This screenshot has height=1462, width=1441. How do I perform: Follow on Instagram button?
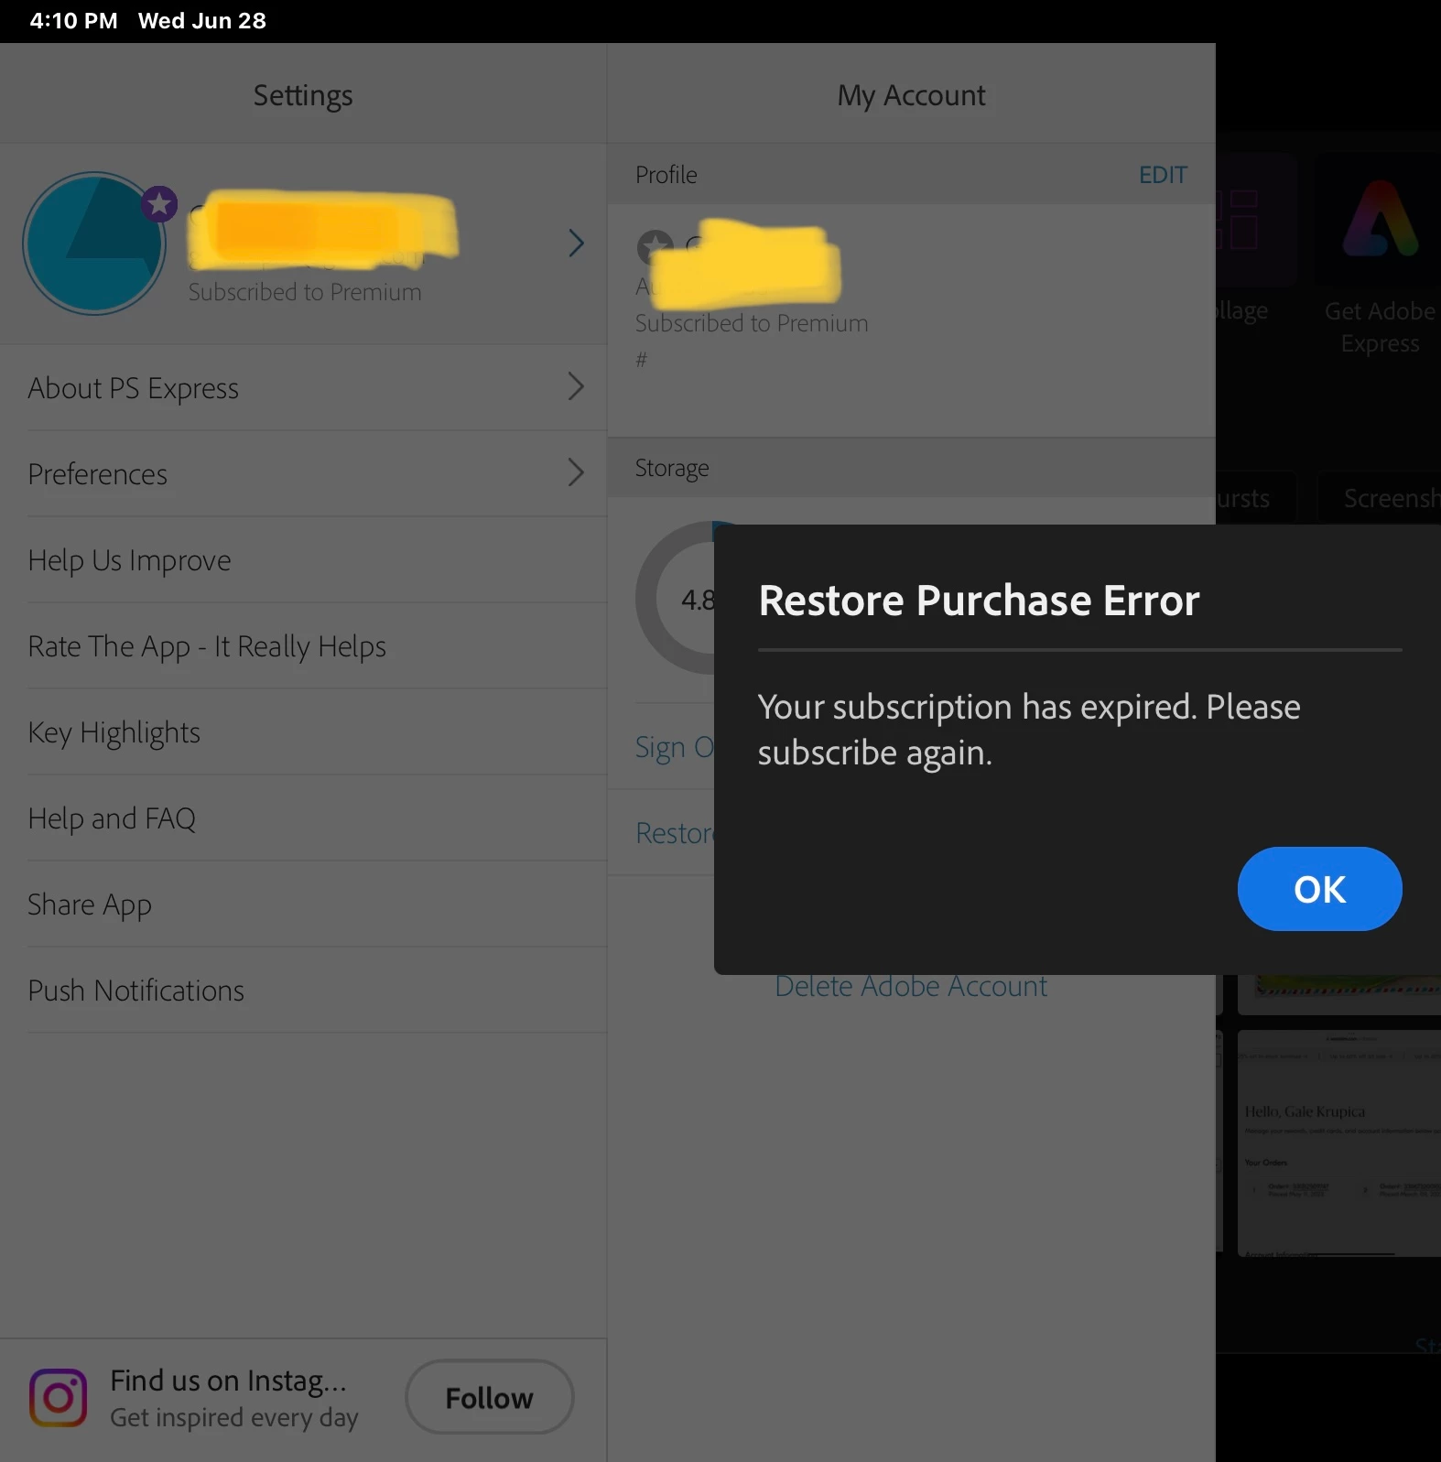point(490,1397)
